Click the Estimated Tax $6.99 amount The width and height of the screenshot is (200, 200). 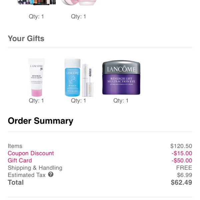[185, 175]
